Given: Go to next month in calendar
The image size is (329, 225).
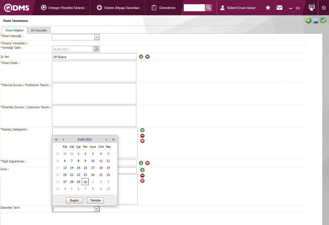Looking at the screenshot, I should coord(106,139).
